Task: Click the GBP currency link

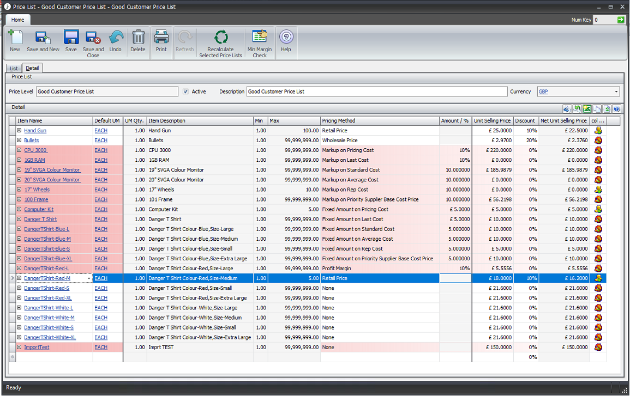Action: pyautogui.click(x=544, y=91)
